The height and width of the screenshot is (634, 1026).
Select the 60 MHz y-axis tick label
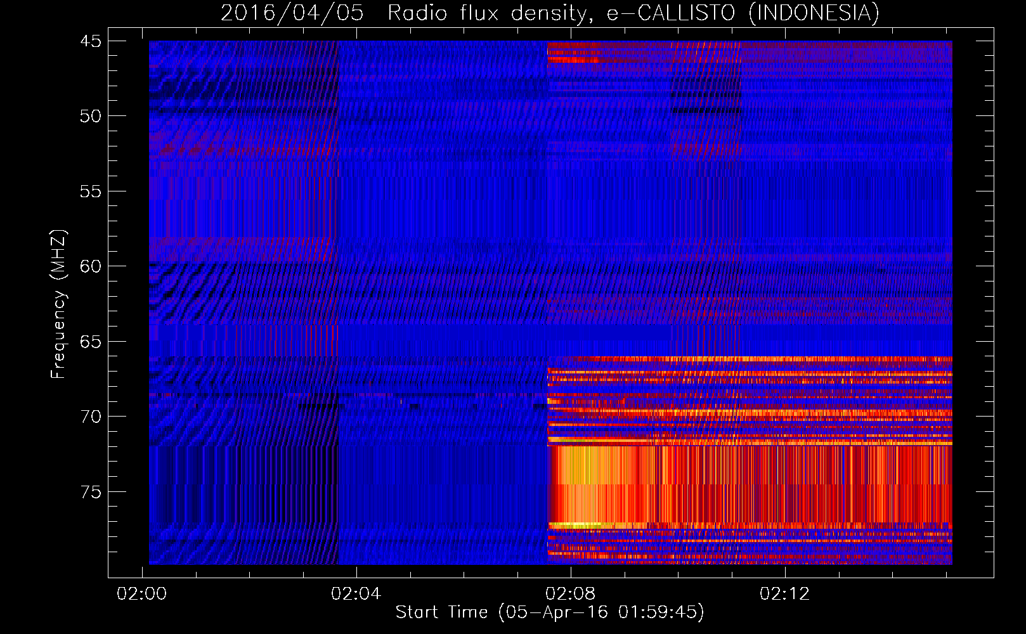[90, 266]
